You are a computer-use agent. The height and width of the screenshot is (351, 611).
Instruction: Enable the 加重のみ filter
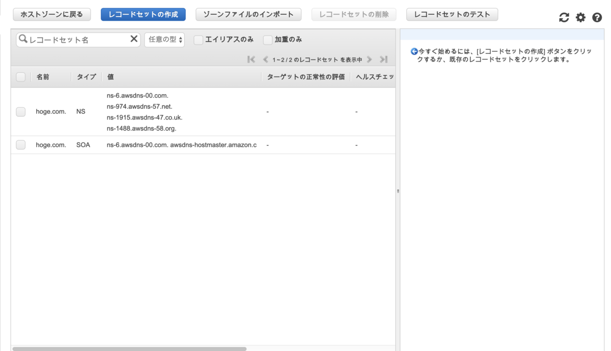(x=267, y=39)
